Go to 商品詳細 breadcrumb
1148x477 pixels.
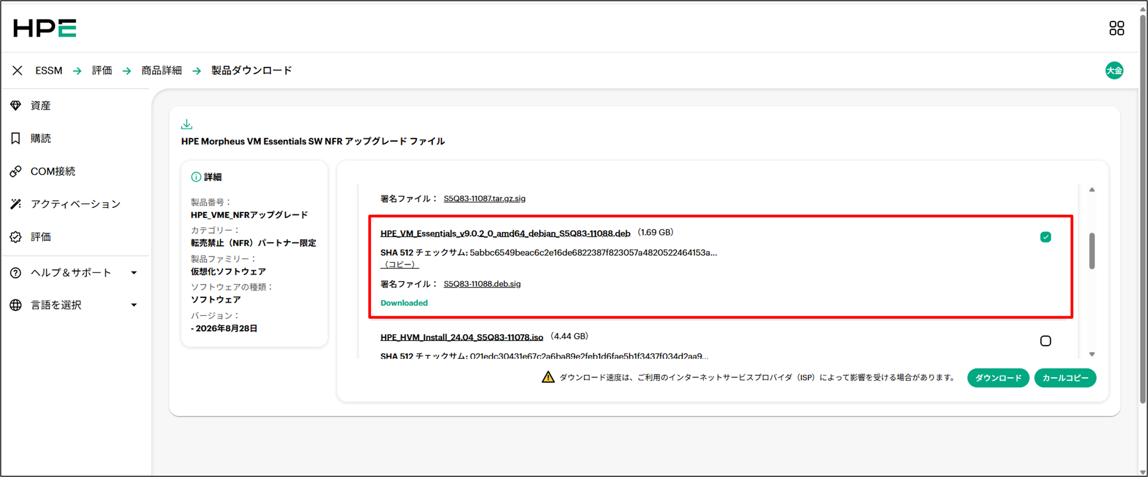pos(161,70)
